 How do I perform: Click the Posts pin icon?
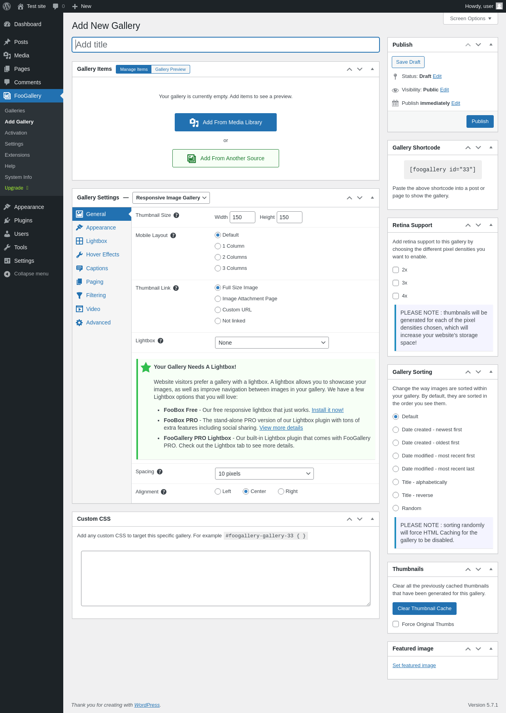7,42
